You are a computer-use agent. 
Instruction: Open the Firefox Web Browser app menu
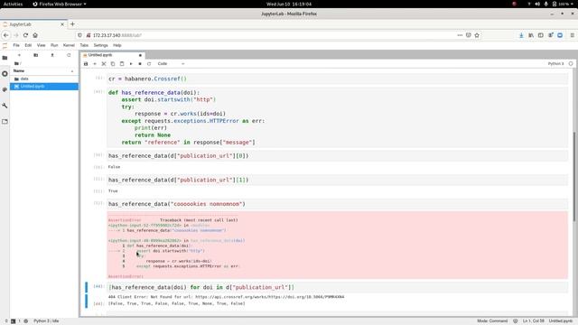coord(60,4)
